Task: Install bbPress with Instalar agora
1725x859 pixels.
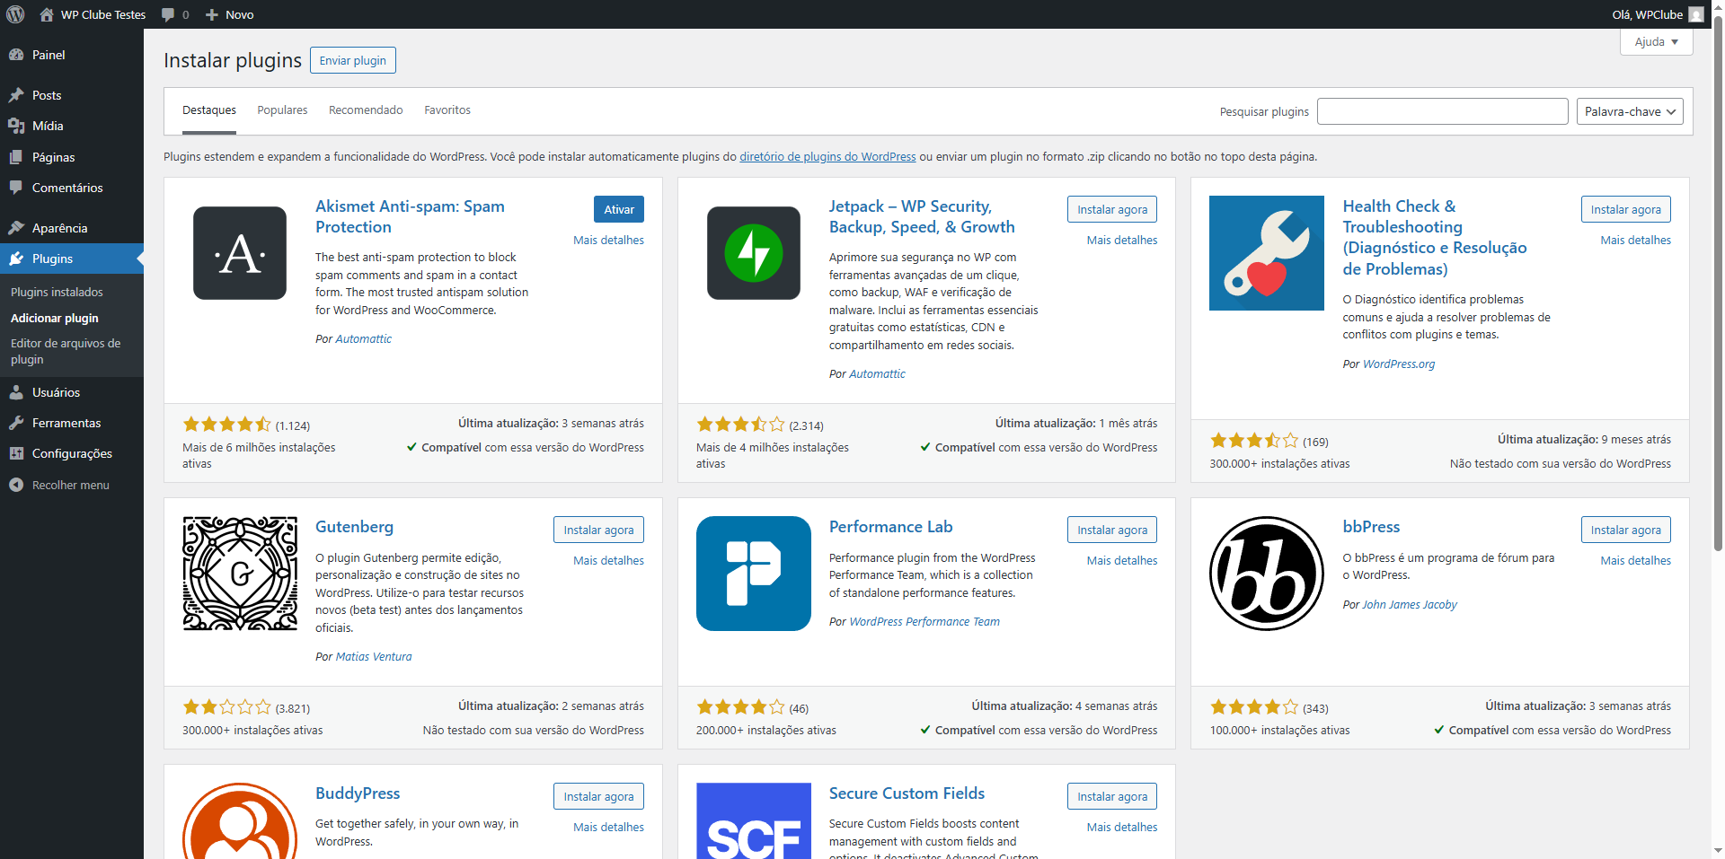Action: point(1626,530)
